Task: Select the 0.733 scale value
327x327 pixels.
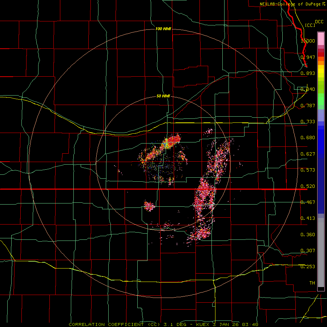Action: (x=308, y=122)
